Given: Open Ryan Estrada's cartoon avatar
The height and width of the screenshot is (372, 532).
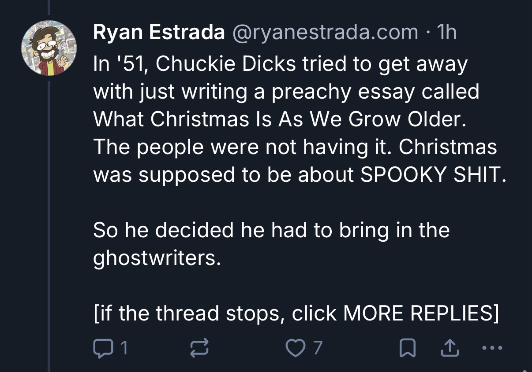Looking at the screenshot, I should (49, 48).
